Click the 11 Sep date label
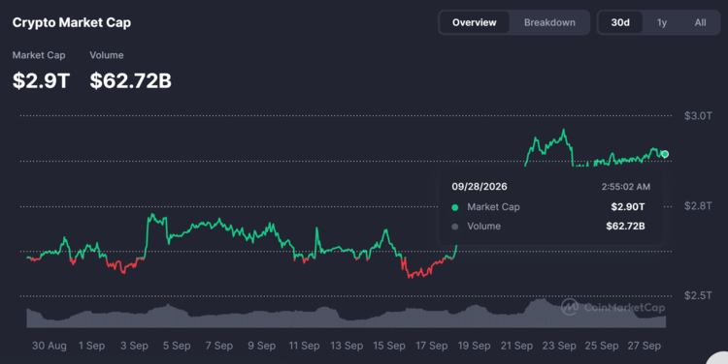728x364 pixels. [304, 346]
